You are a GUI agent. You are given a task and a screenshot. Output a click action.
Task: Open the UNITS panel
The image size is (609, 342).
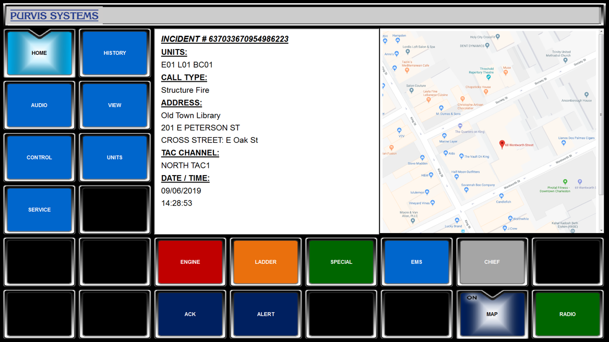coord(115,157)
